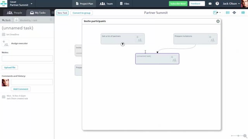Screen dimensions: 248x139
Task: Focus the Notes input field
Action: pos(27,58)
